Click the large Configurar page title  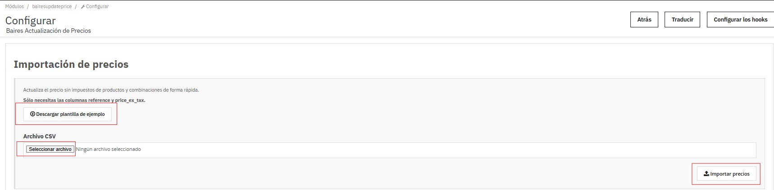click(31, 21)
